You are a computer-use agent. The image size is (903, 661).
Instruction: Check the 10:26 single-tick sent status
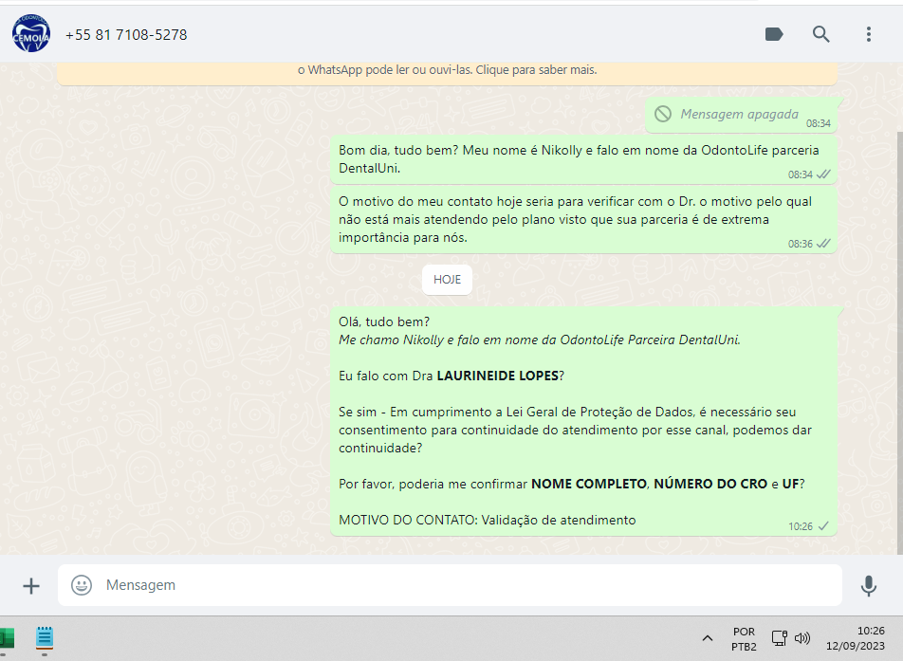823,526
